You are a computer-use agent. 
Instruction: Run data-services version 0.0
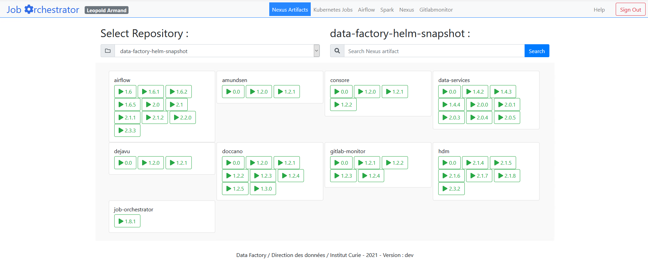point(449,92)
